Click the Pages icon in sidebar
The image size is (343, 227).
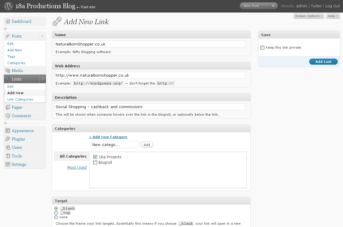click(x=8, y=107)
